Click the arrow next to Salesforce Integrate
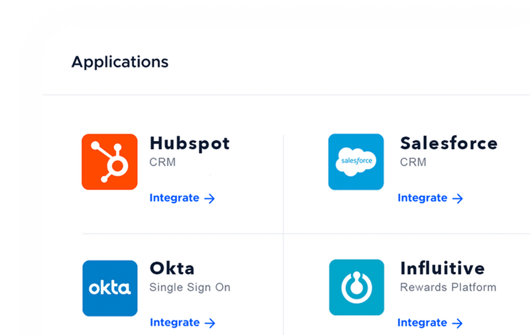 tap(457, 198)
